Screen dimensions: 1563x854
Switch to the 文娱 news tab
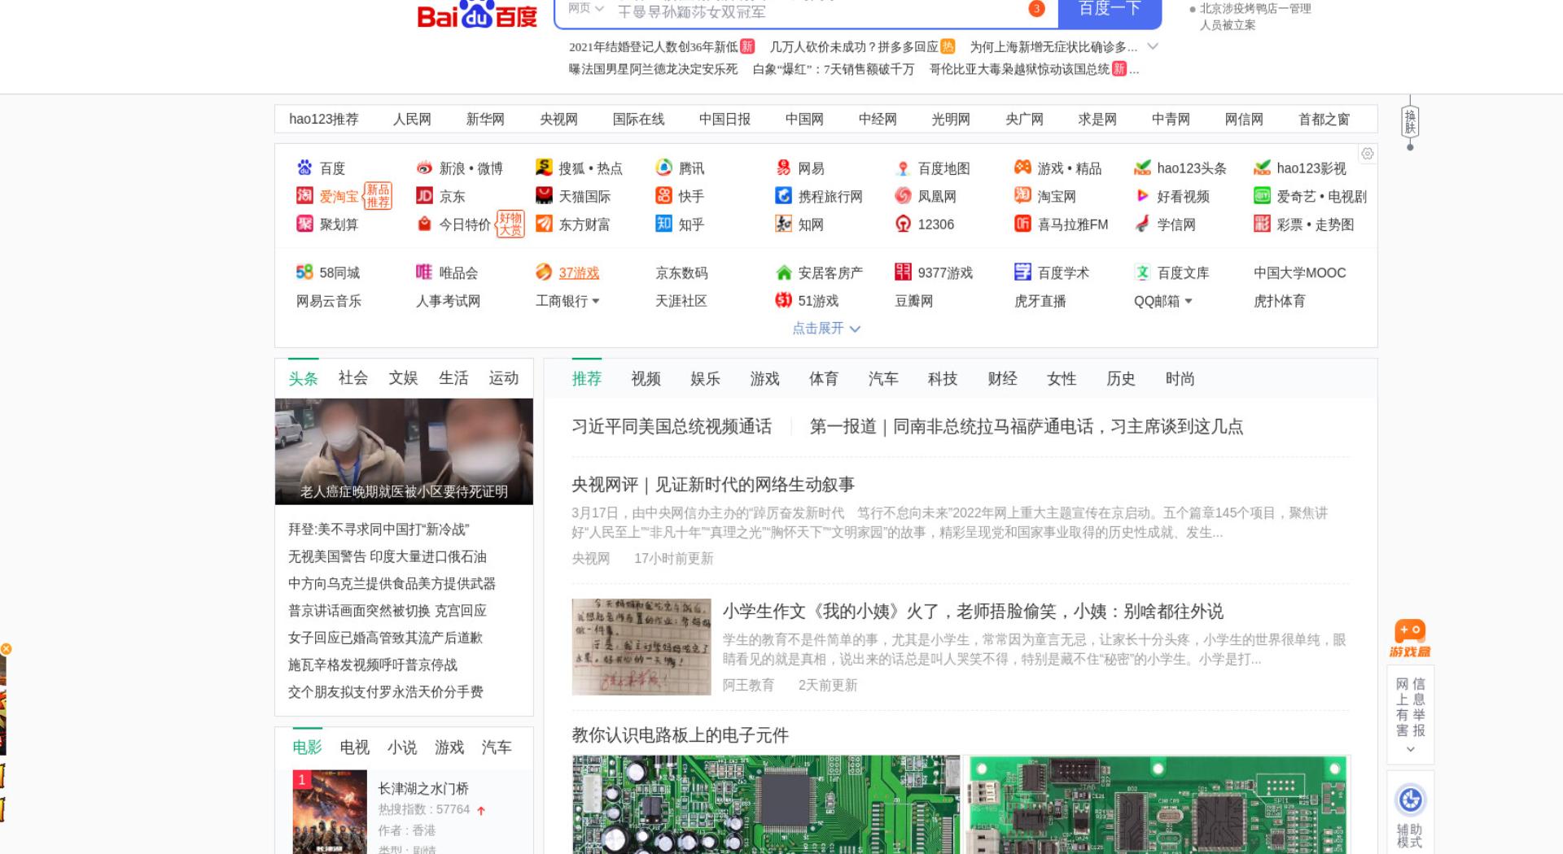coord(403,377)
